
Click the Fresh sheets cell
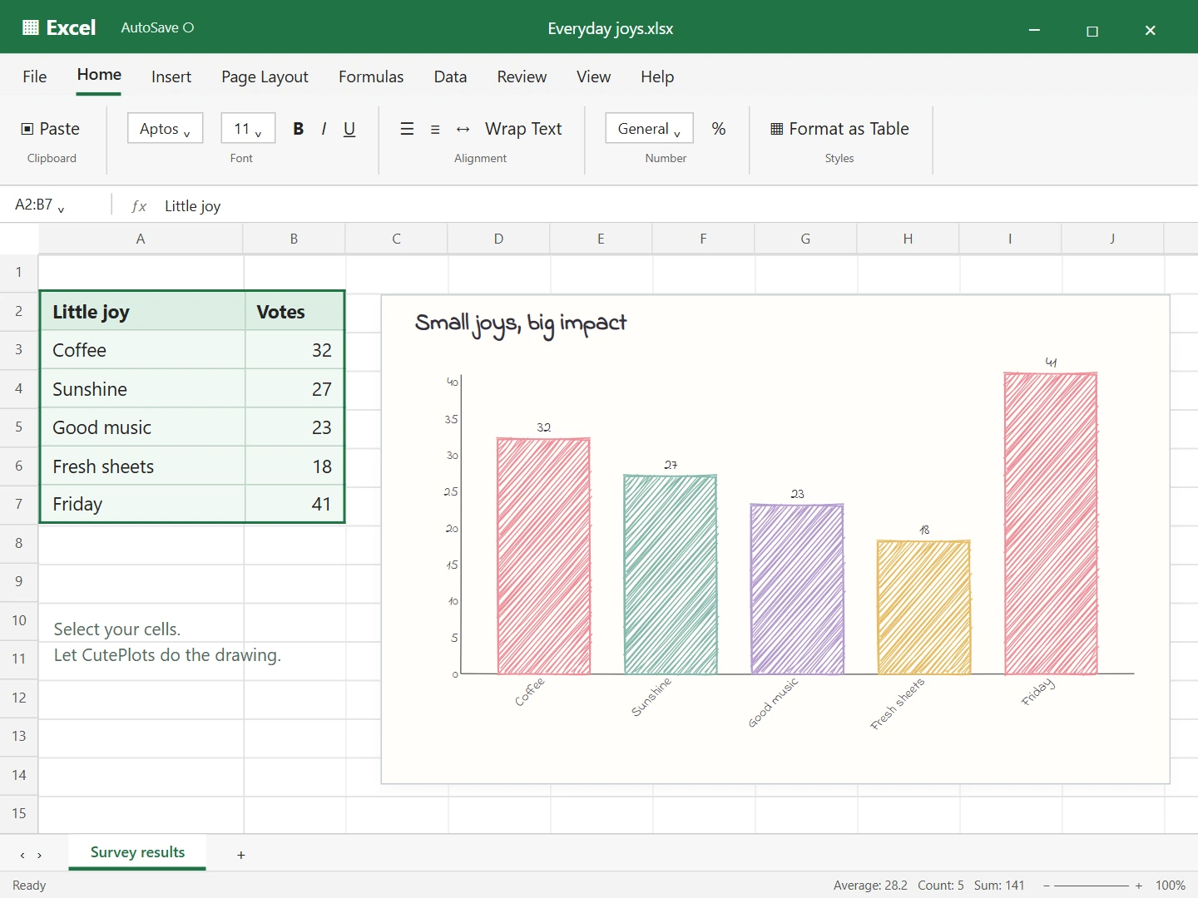(x=142, y=466)
